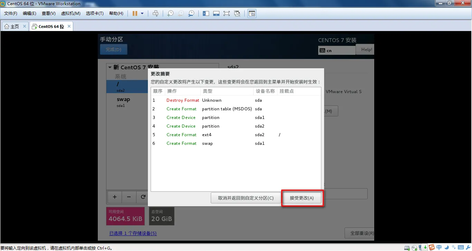Open the dropdown arrow beside the pause button
The height and width of the screenshot is (251, 472).
[142, 13]
